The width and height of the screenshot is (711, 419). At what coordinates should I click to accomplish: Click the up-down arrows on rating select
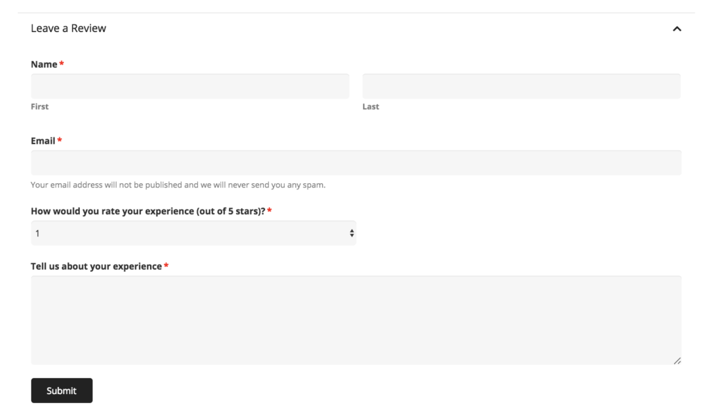tap(352, 233)
